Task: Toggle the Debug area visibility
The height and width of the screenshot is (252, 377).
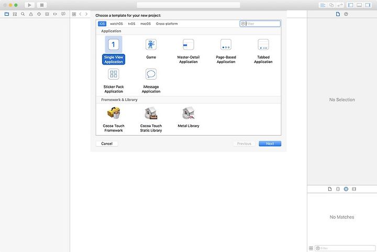Action: (x=359, y=5)
